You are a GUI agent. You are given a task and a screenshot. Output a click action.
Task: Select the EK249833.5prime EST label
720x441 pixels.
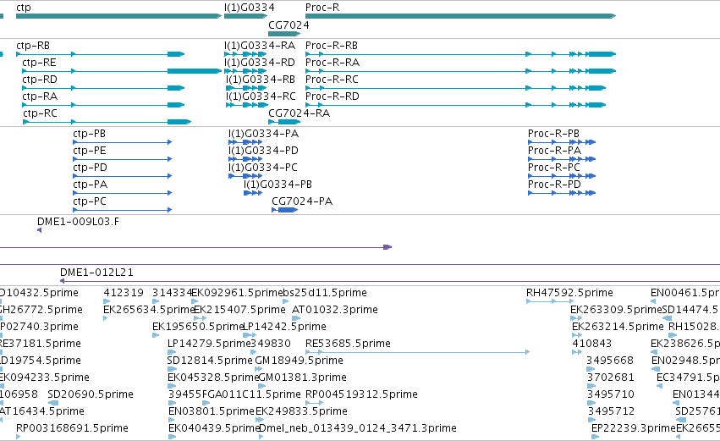301,411
